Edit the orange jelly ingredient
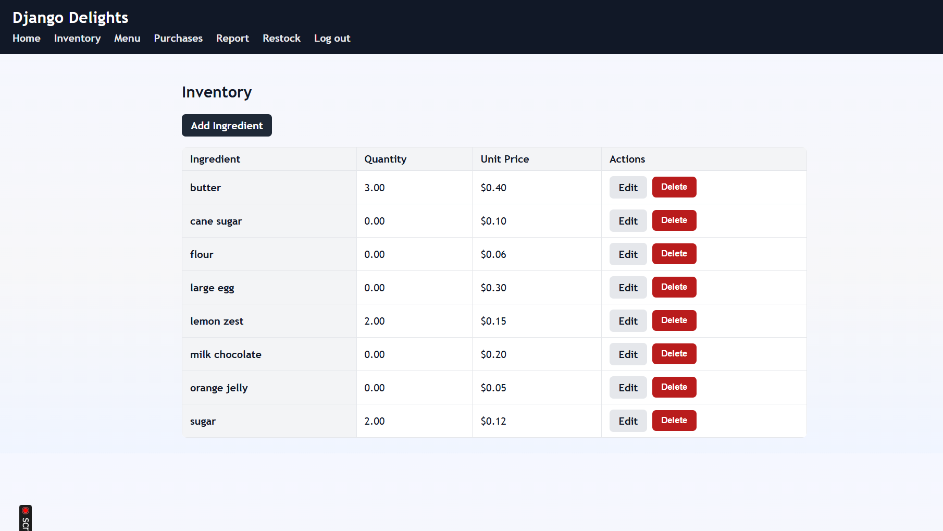The image size is (943, 531). [x=628, y=388]
